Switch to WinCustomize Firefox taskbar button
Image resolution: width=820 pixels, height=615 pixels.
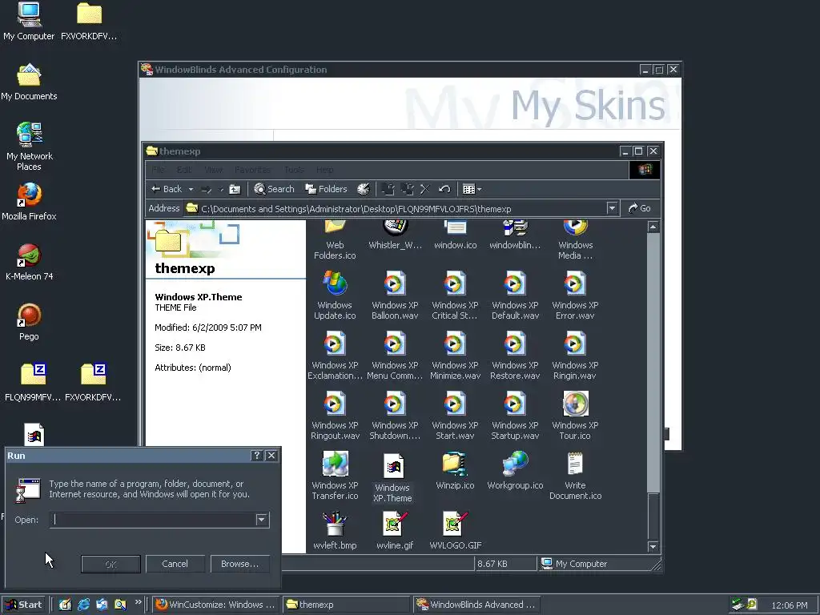pos(216,605)
